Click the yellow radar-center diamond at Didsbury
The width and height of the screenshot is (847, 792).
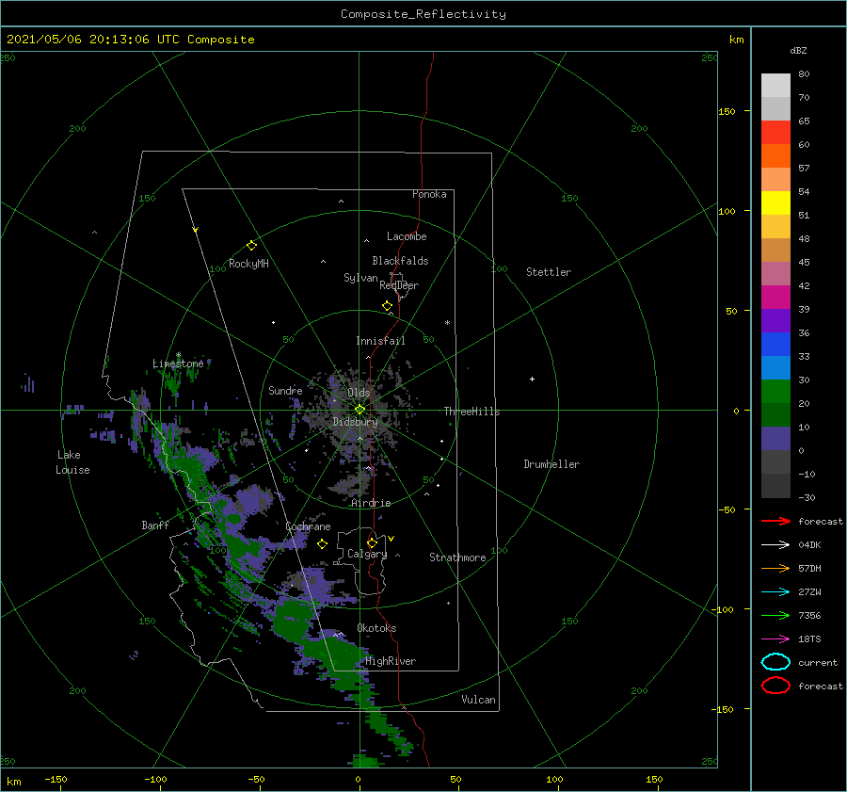click(x=360, y=410)
